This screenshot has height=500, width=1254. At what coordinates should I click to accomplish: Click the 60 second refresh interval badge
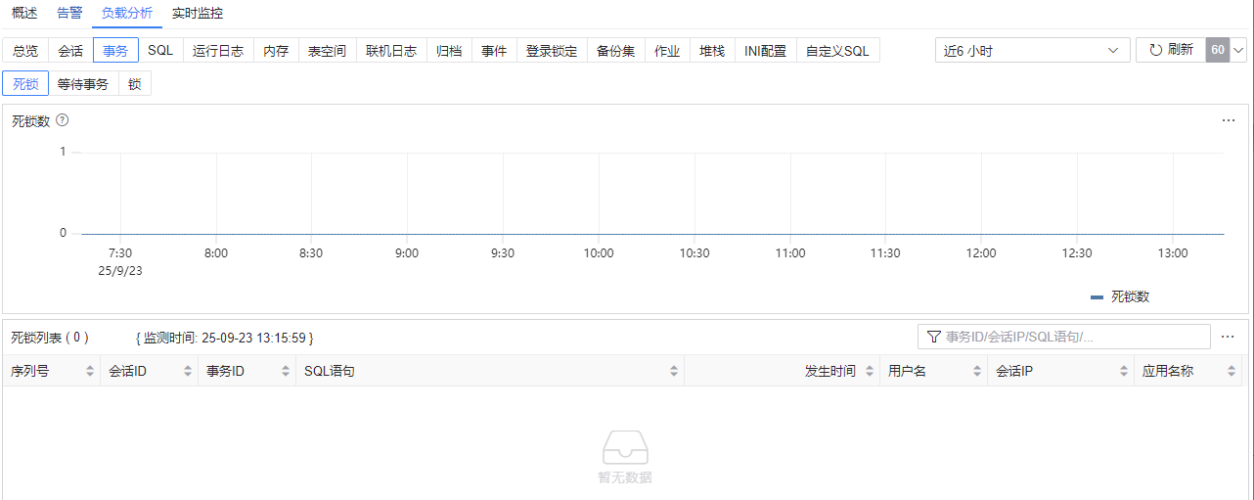1218,50
